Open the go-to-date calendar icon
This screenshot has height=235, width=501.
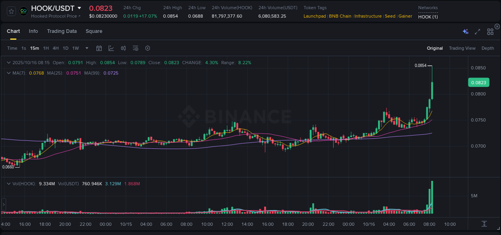pyautogui.click(x=99, y=48)
